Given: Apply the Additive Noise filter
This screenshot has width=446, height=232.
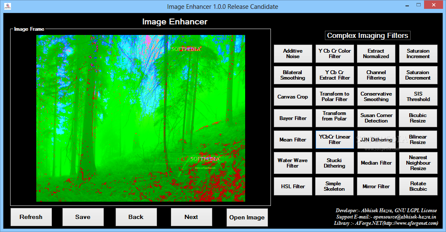Looking at the screenshot, I should pos(293,53).
